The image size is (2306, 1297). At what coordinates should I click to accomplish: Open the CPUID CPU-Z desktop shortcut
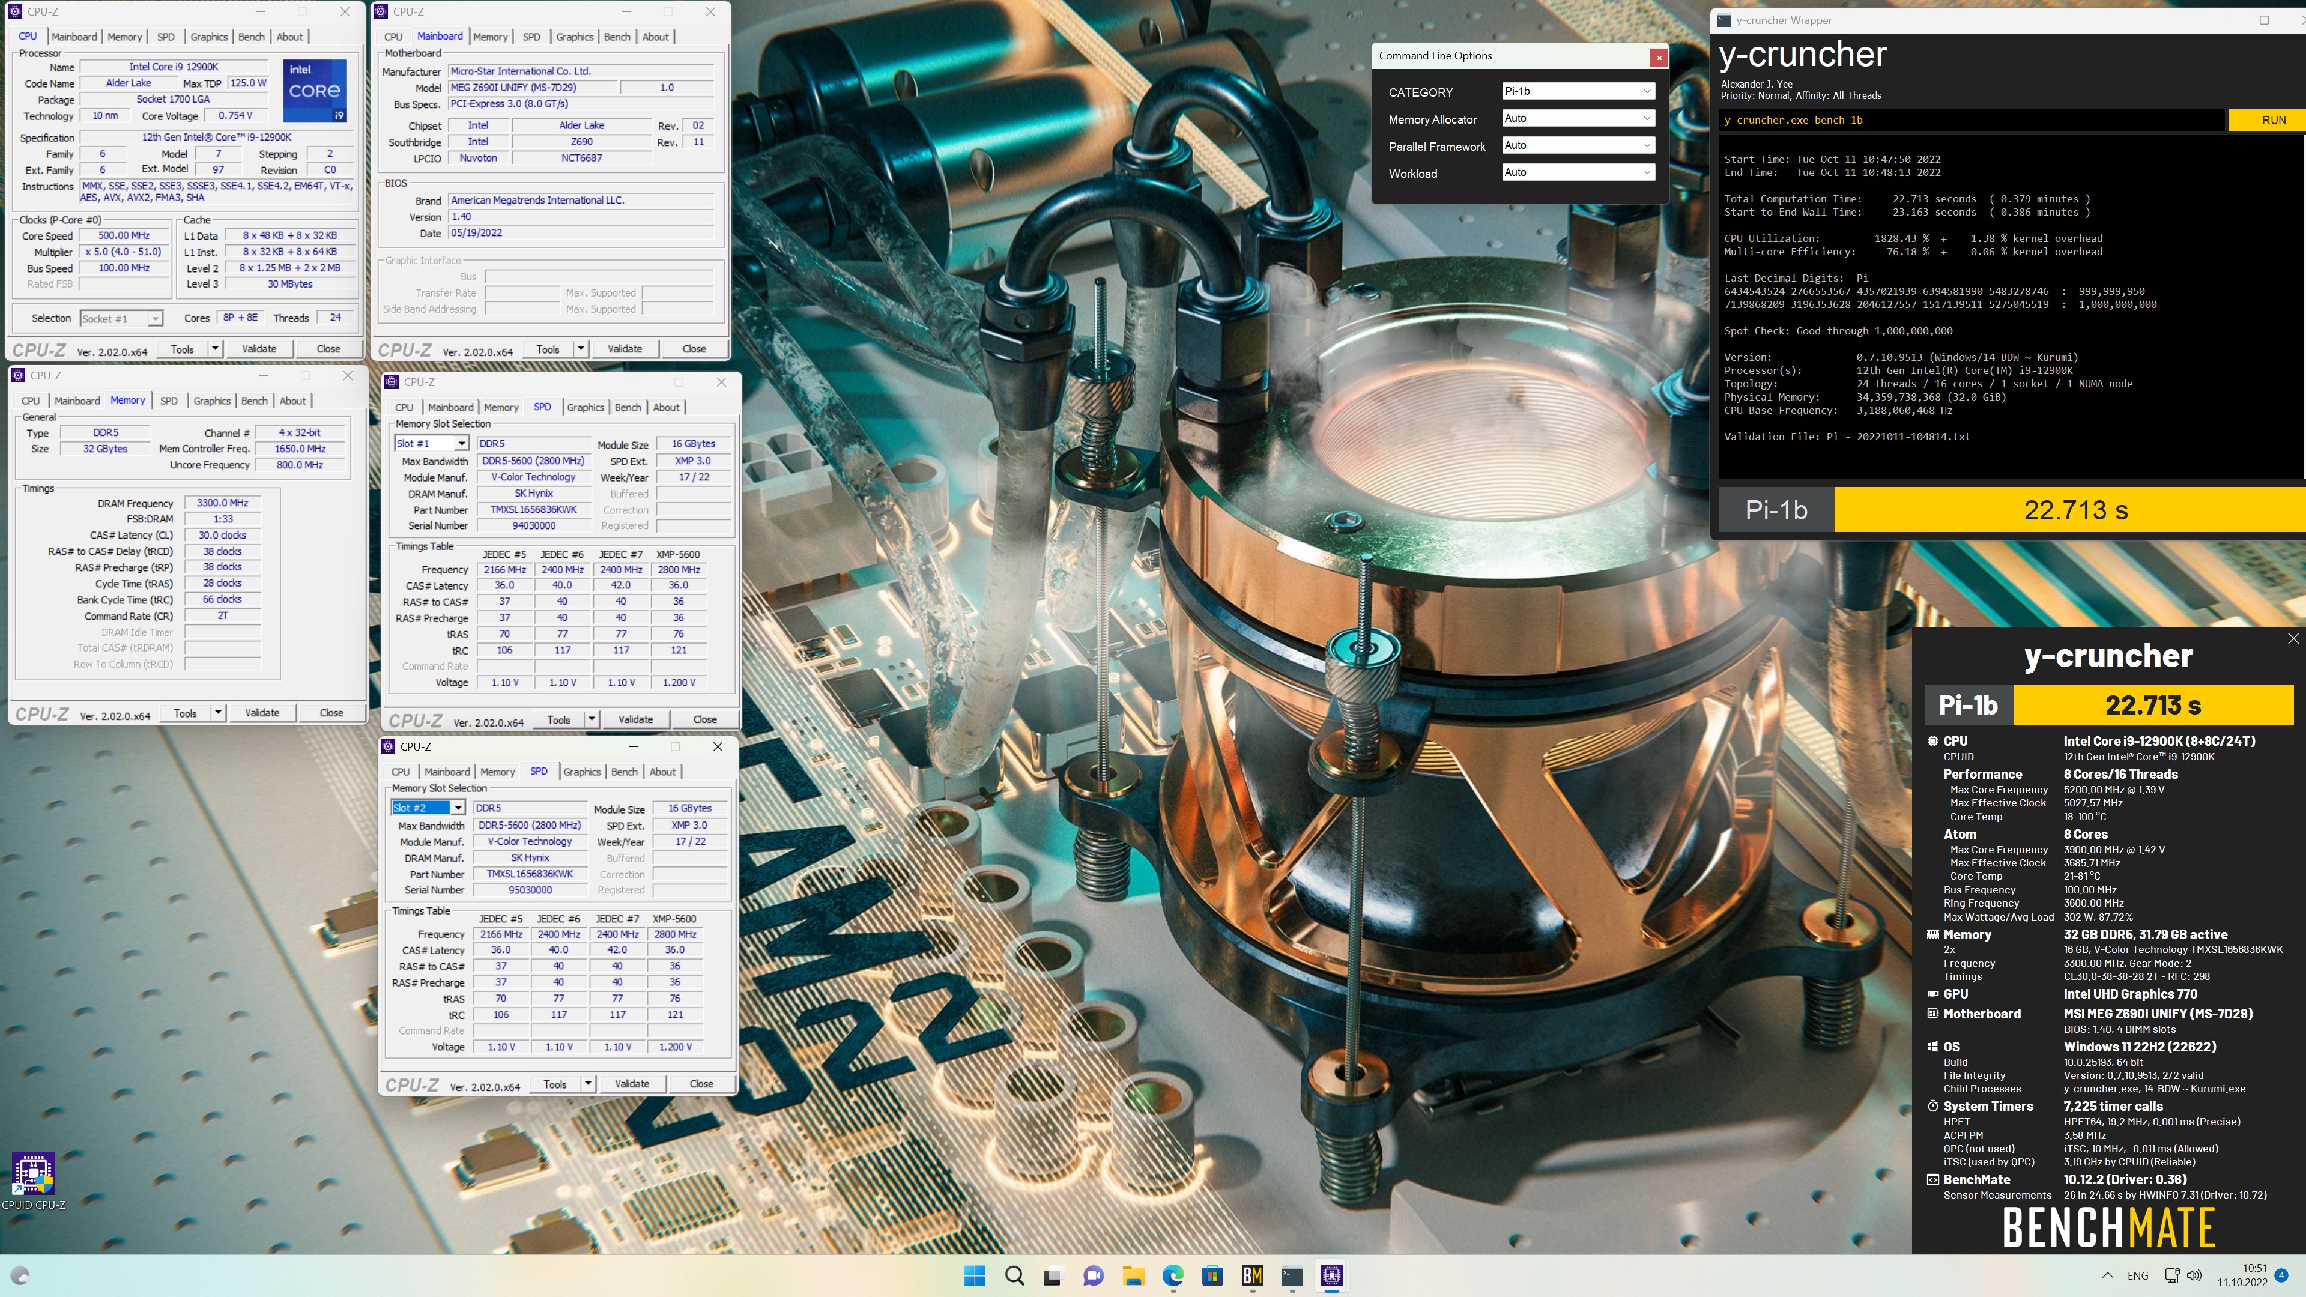click(x=33, y=1181)
